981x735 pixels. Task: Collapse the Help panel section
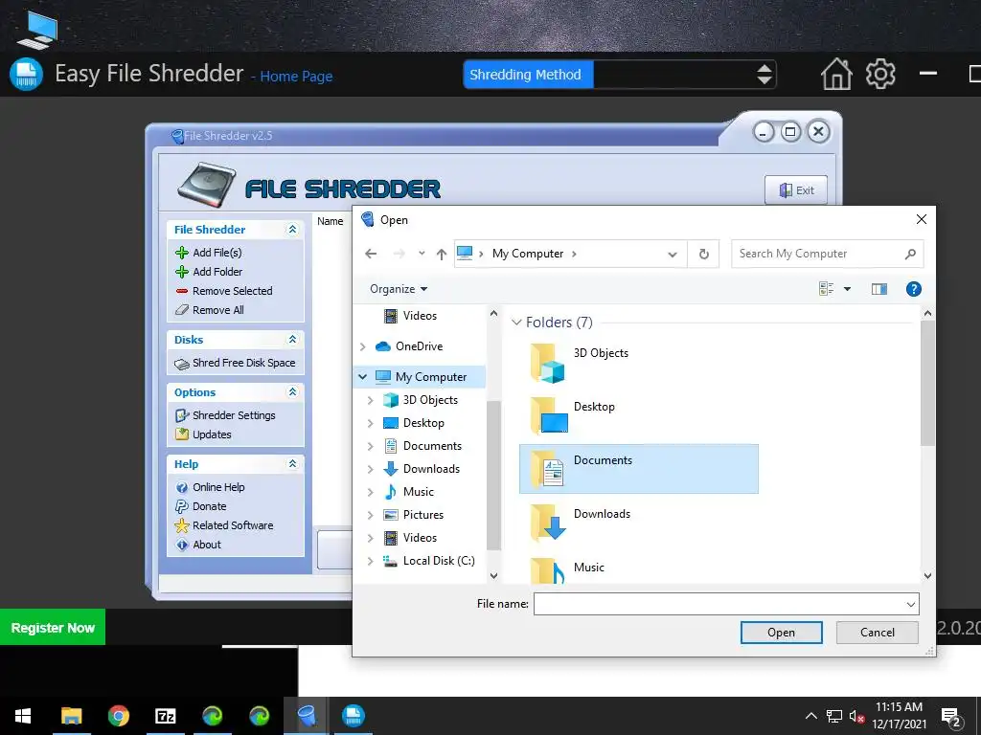coord(292,464)
